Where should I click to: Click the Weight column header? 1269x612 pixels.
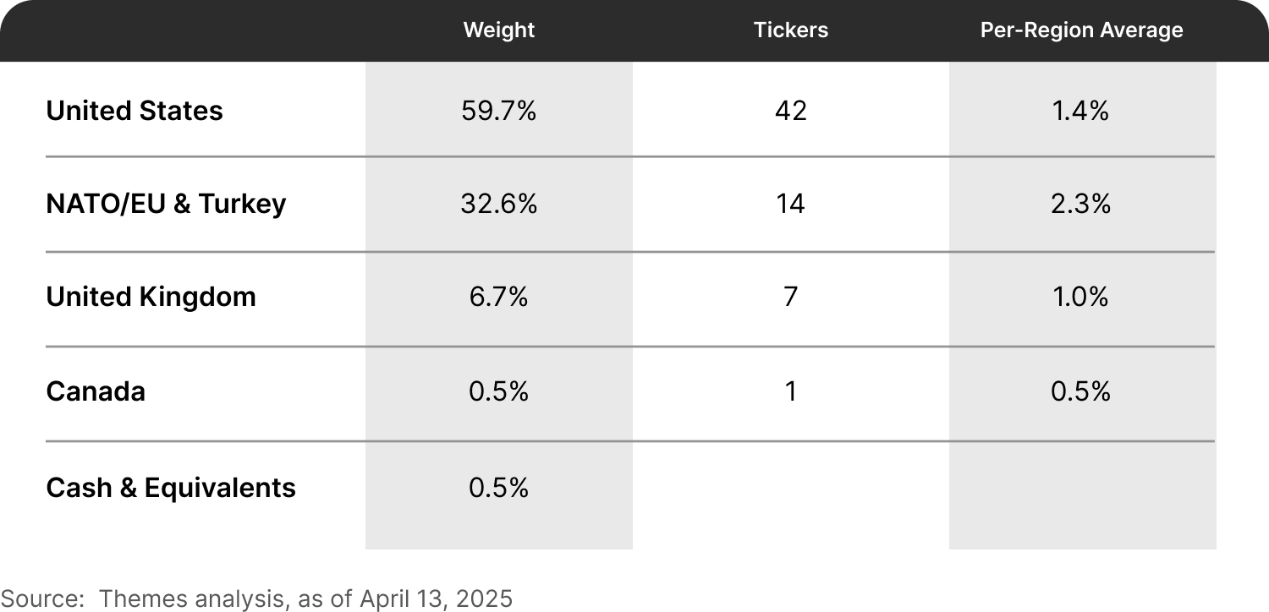coord(499,30)
